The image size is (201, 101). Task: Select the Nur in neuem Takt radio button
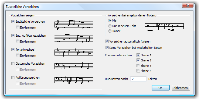[x=110, y=26]
